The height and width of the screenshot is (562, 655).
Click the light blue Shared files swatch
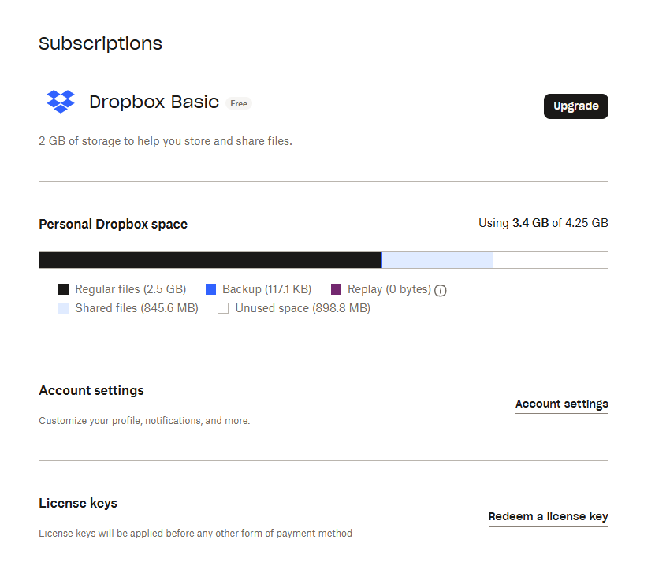[x=63, y=308]
